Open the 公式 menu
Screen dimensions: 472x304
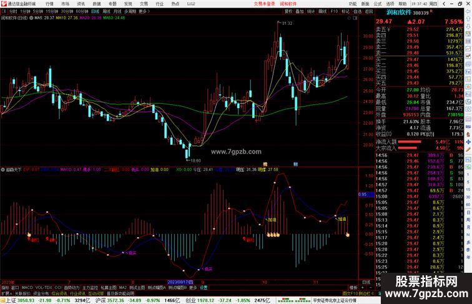(x=378, y=4)
